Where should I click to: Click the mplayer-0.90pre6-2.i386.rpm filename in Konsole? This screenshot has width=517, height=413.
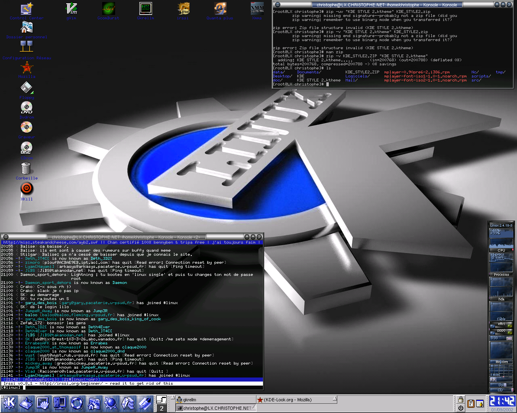417,72
